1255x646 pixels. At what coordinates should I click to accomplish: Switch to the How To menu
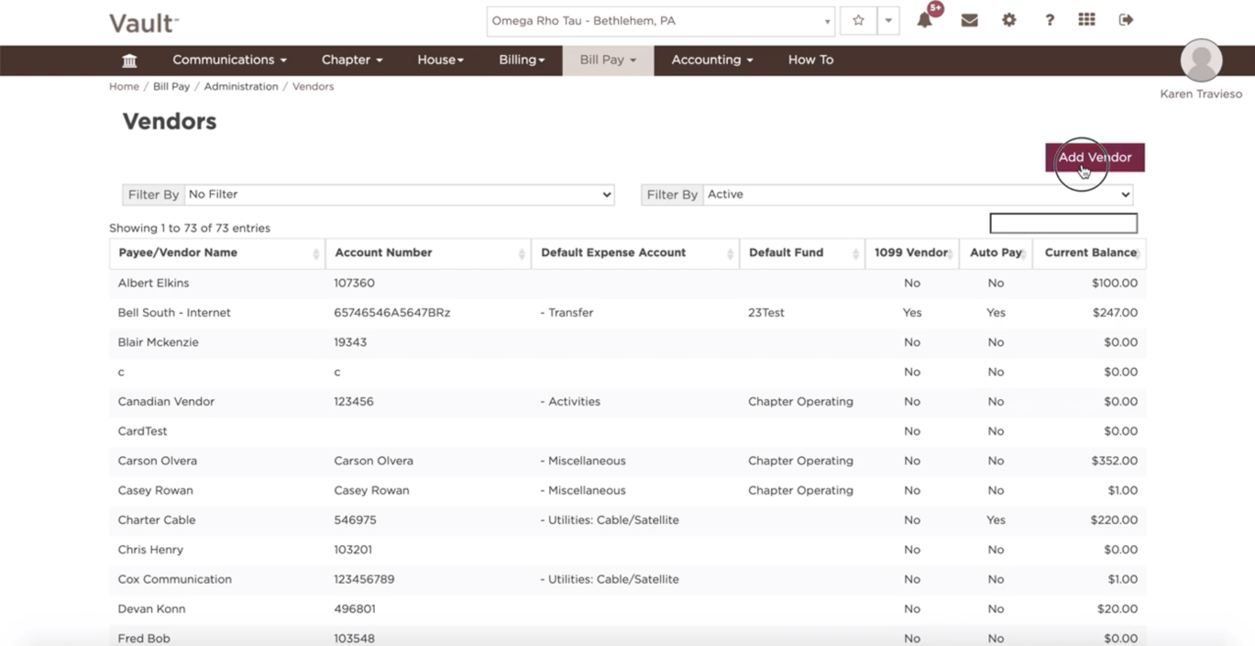point(810,60)
